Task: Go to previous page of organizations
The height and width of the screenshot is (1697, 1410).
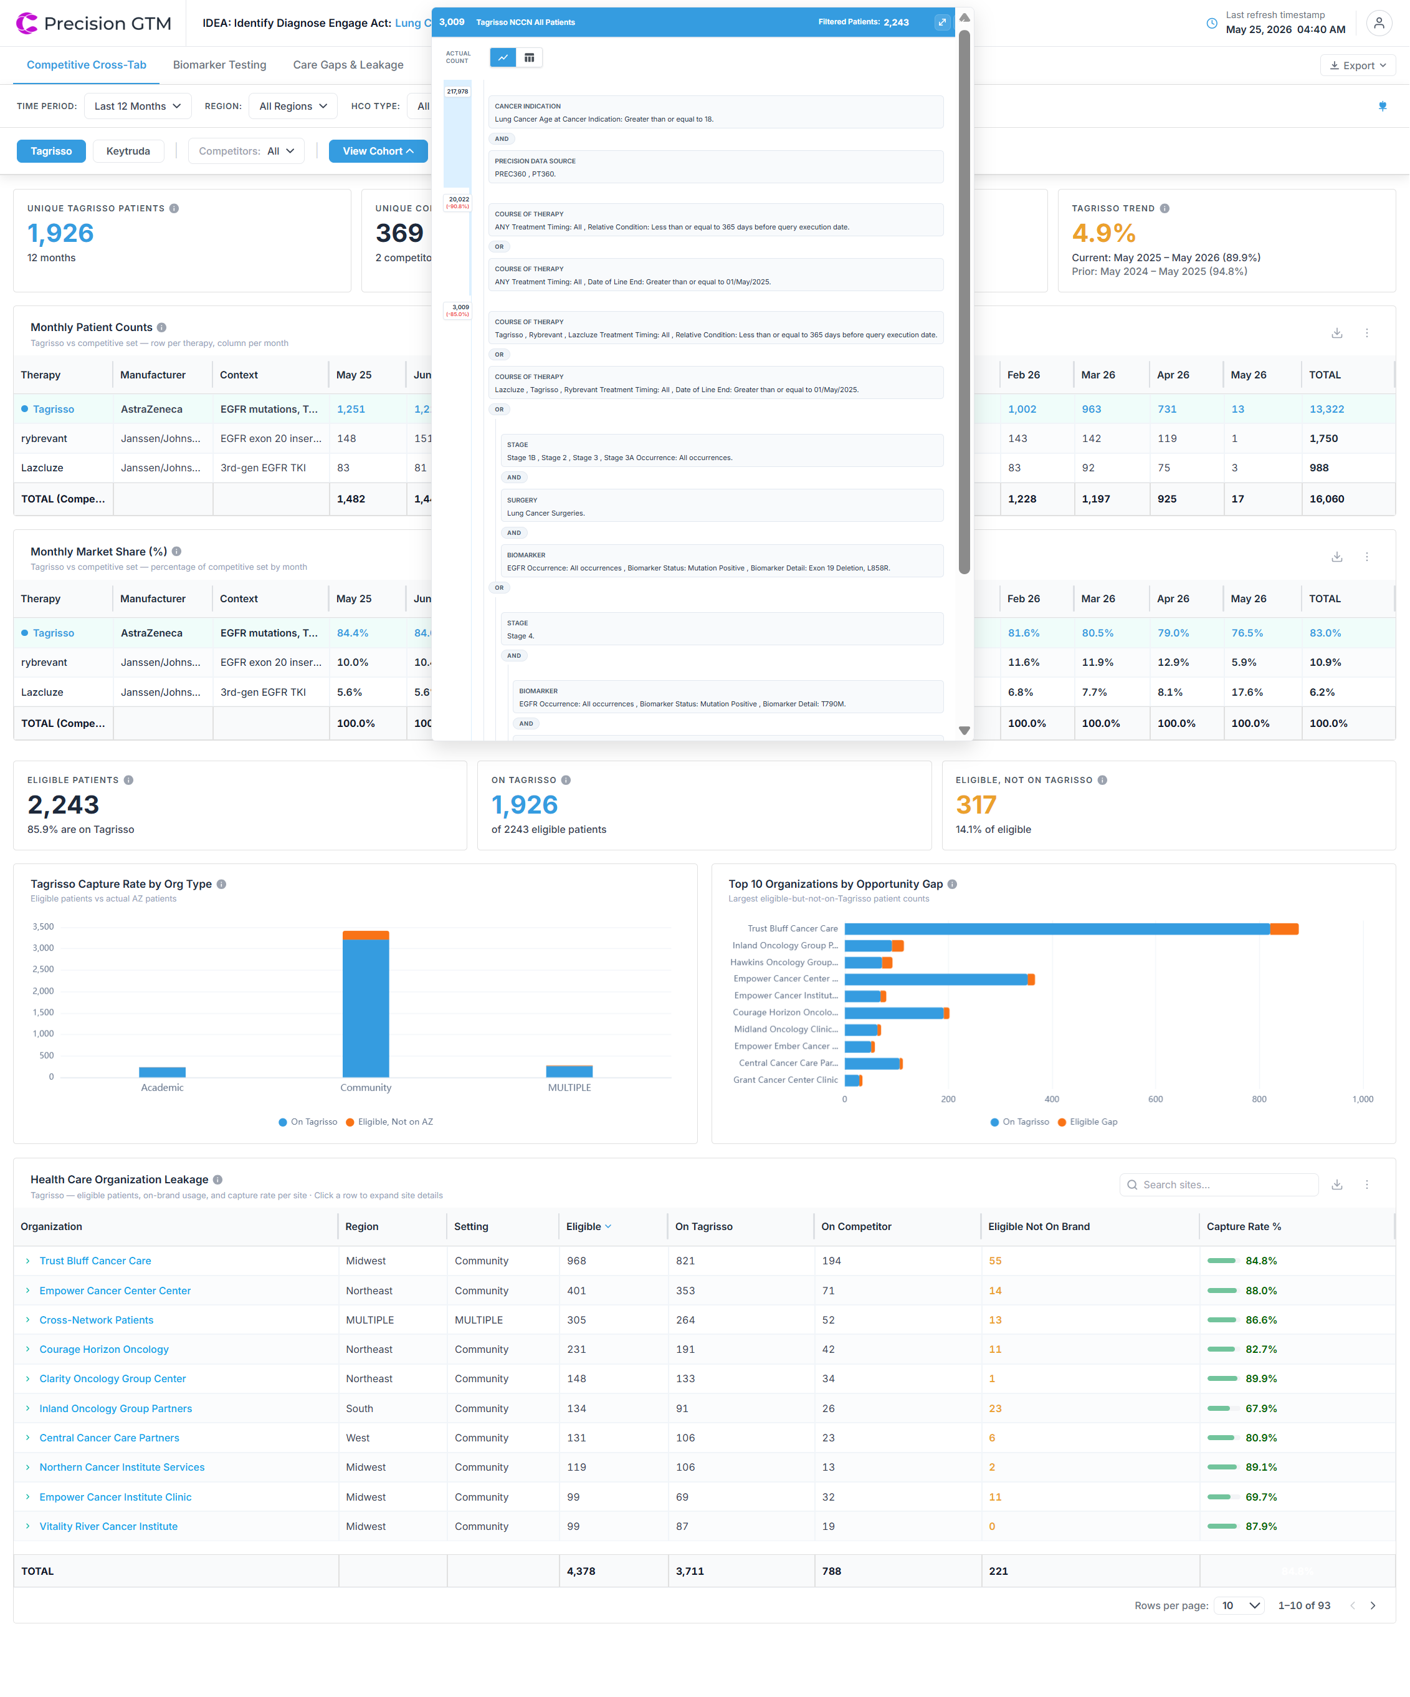Action: point(1353,1606)
